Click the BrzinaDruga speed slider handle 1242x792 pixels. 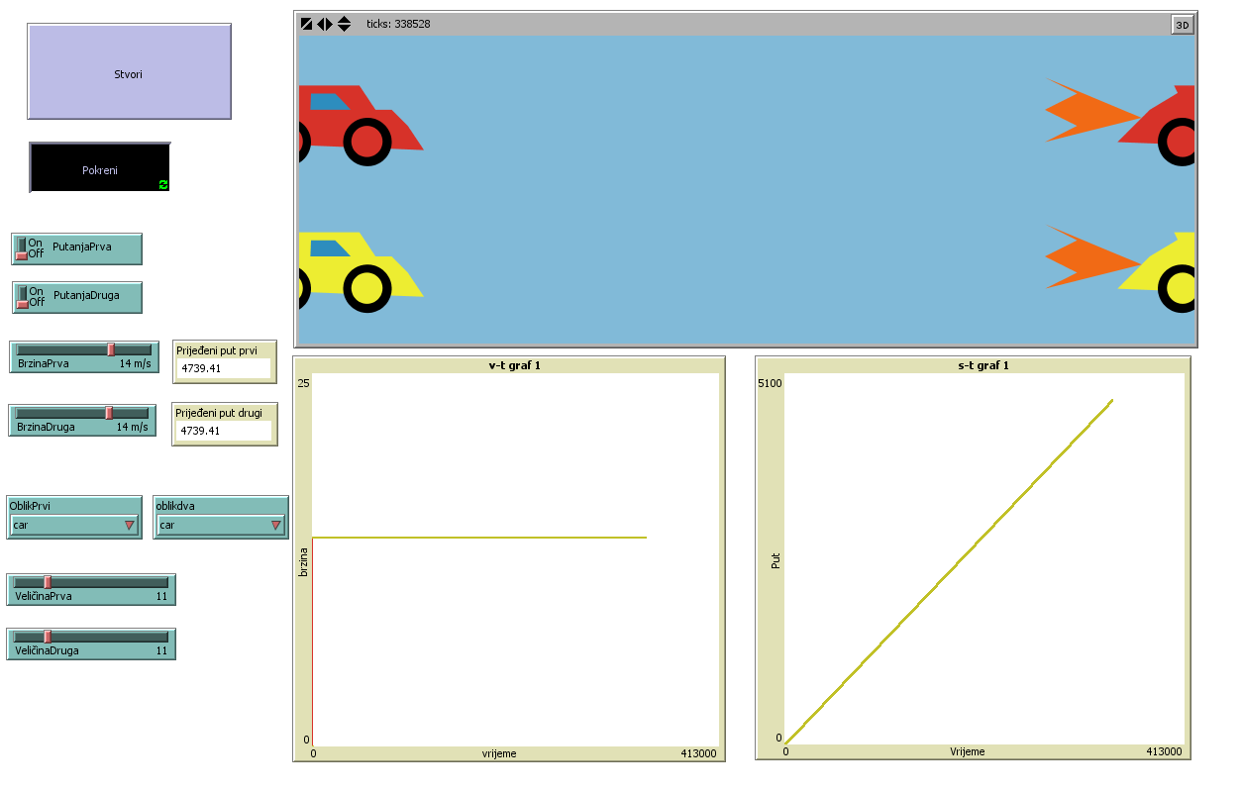point(109,413)
